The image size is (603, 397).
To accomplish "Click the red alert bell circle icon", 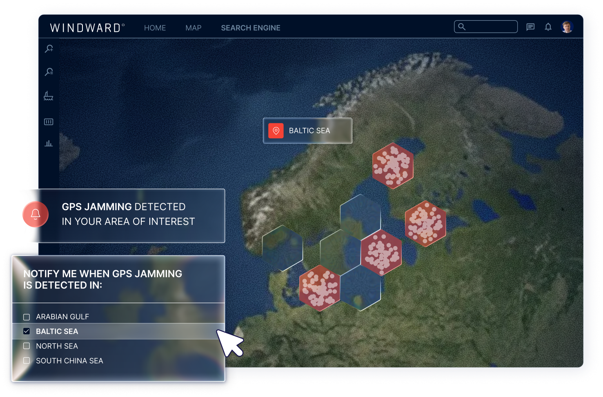I will 36,214.
